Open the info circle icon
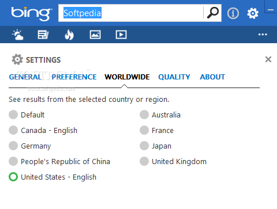Viewport: 277px width, 209px height. point(233,13)
